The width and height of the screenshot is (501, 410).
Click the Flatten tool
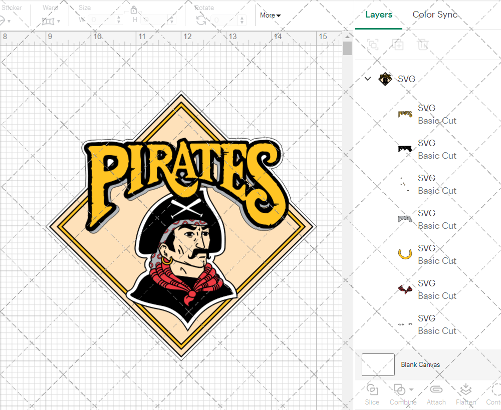click(x=466, y=394)
